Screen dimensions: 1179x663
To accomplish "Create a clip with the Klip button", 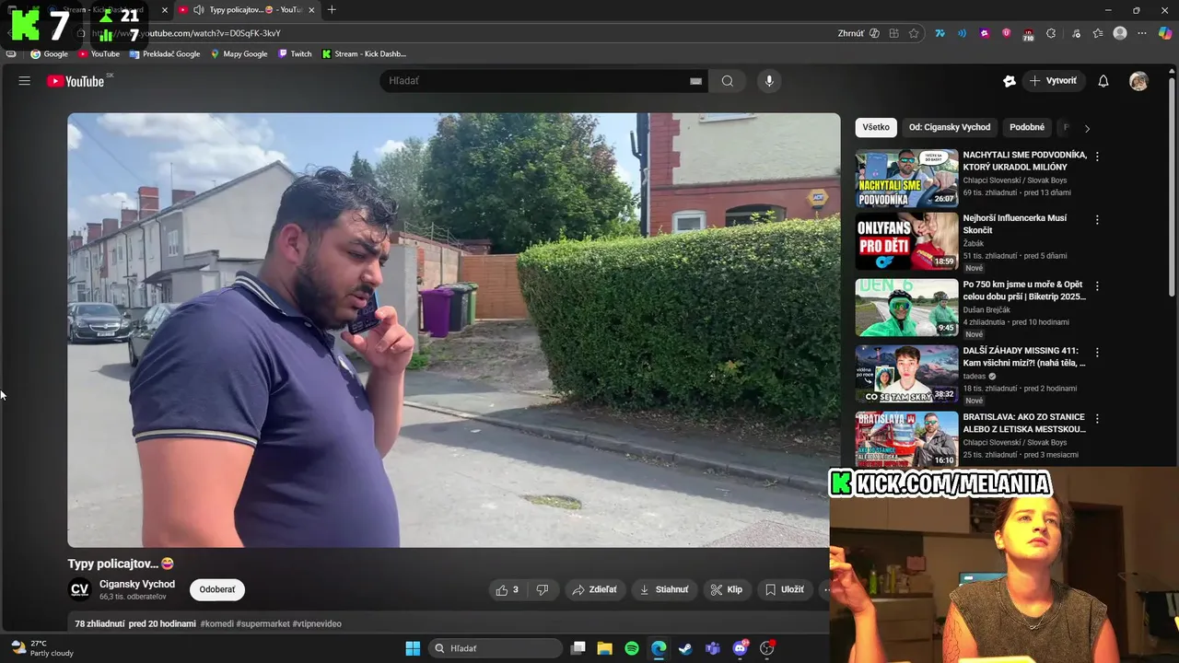I will [x=727, y=589].
